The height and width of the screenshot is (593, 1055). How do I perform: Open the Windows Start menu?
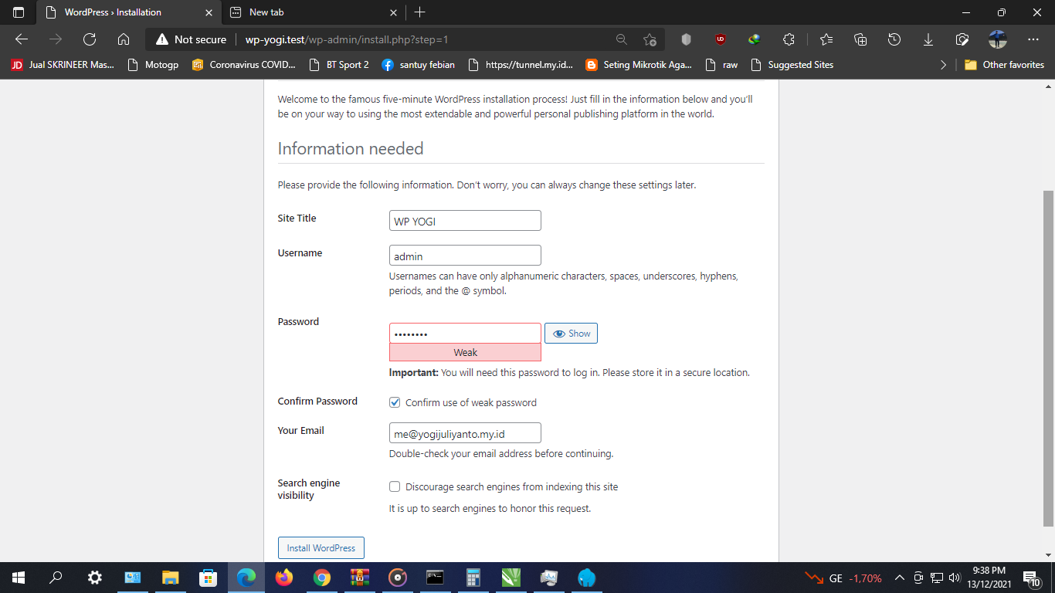point(19,578)
